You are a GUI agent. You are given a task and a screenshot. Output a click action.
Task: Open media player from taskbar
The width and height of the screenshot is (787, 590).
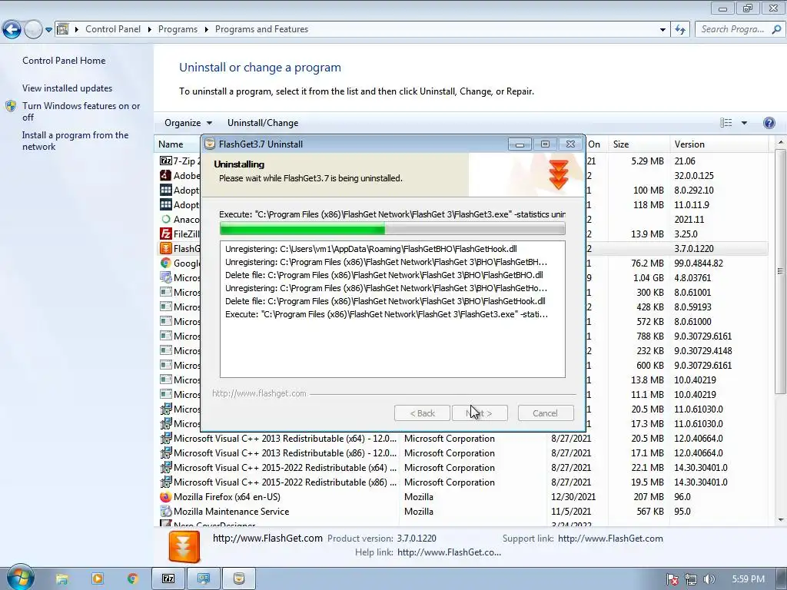click(98, 579)
